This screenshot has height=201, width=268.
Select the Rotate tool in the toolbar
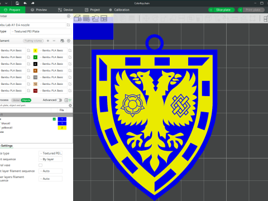[155, 18]
